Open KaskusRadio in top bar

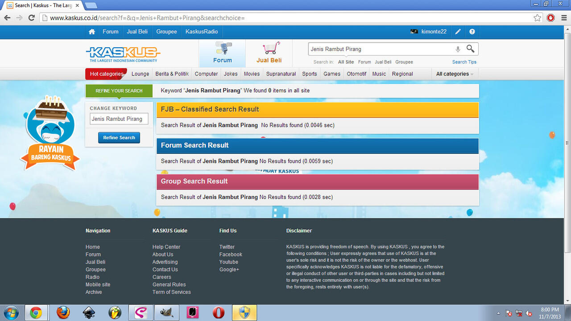point(202,32)
